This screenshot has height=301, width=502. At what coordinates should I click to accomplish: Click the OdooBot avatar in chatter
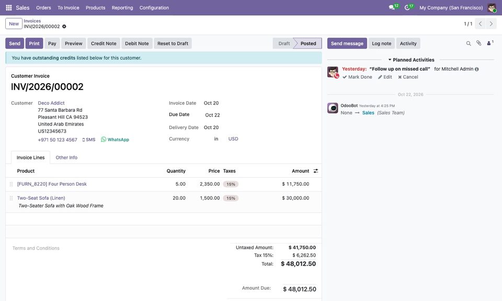(x=333, y=108)
